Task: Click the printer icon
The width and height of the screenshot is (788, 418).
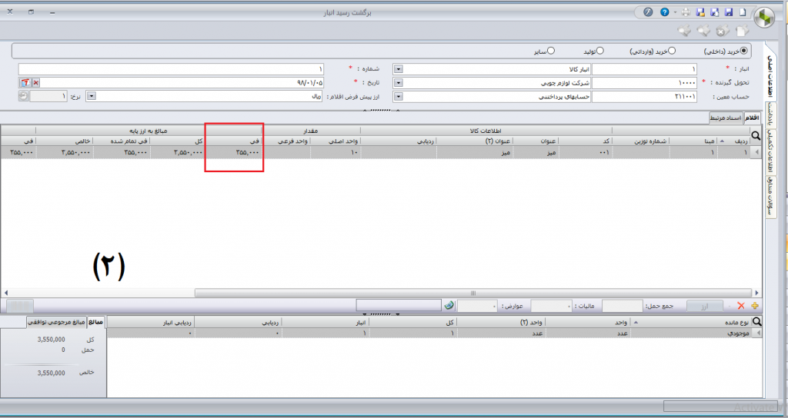Action: pyautogui.click(x=686, y=12)
